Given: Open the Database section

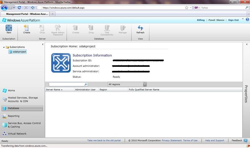Looking at the screenshot, I should (x=22, y=108).
